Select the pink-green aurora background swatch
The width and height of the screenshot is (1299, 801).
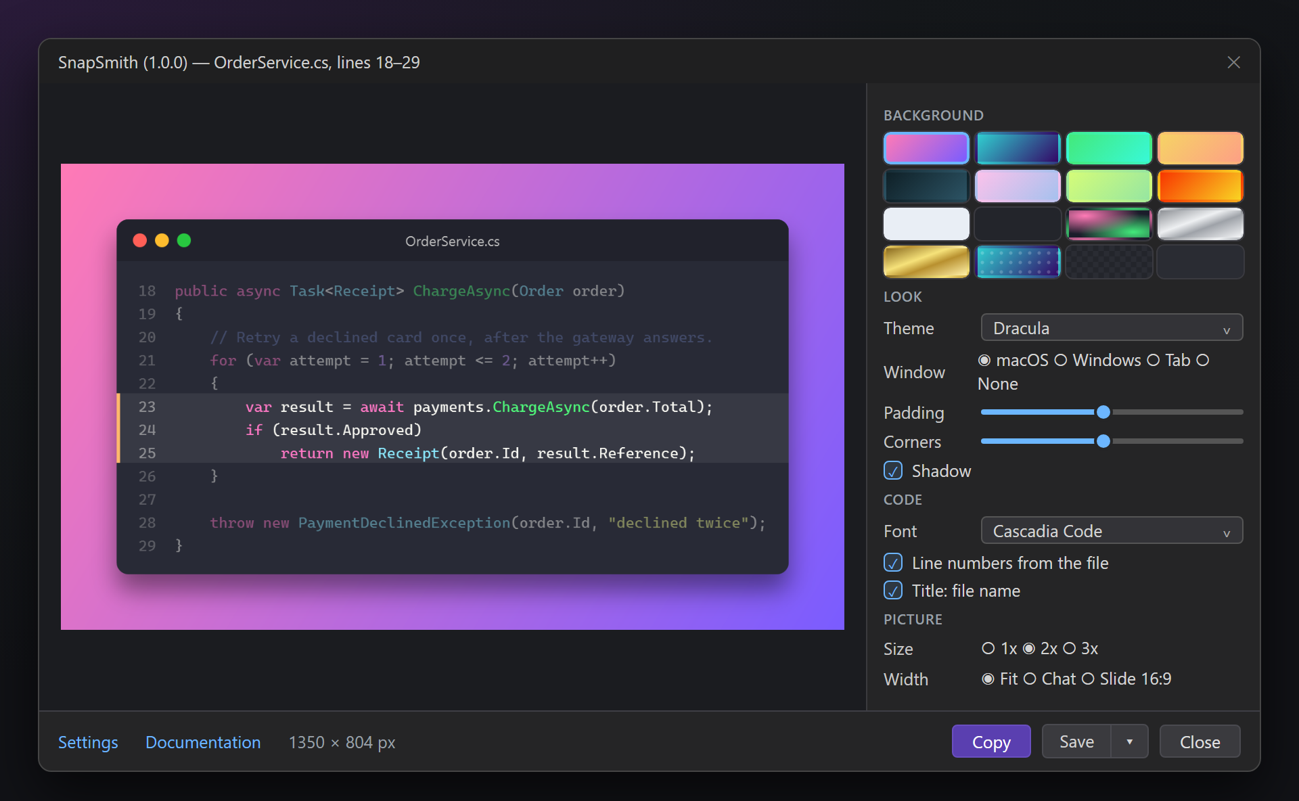tap(1109, 224)
